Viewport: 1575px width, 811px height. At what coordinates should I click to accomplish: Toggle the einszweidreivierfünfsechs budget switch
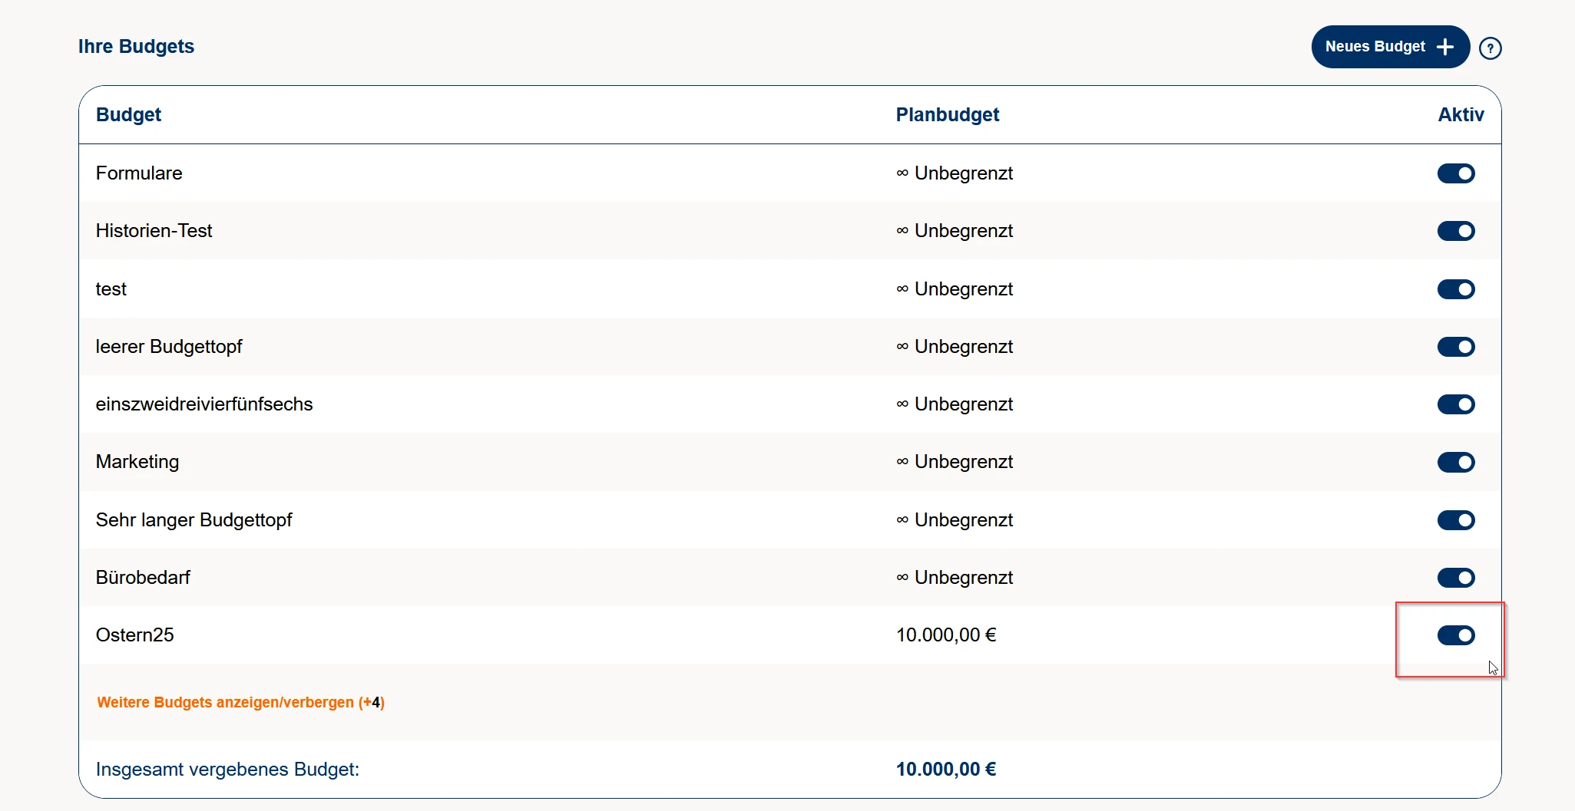[1455, 404]
